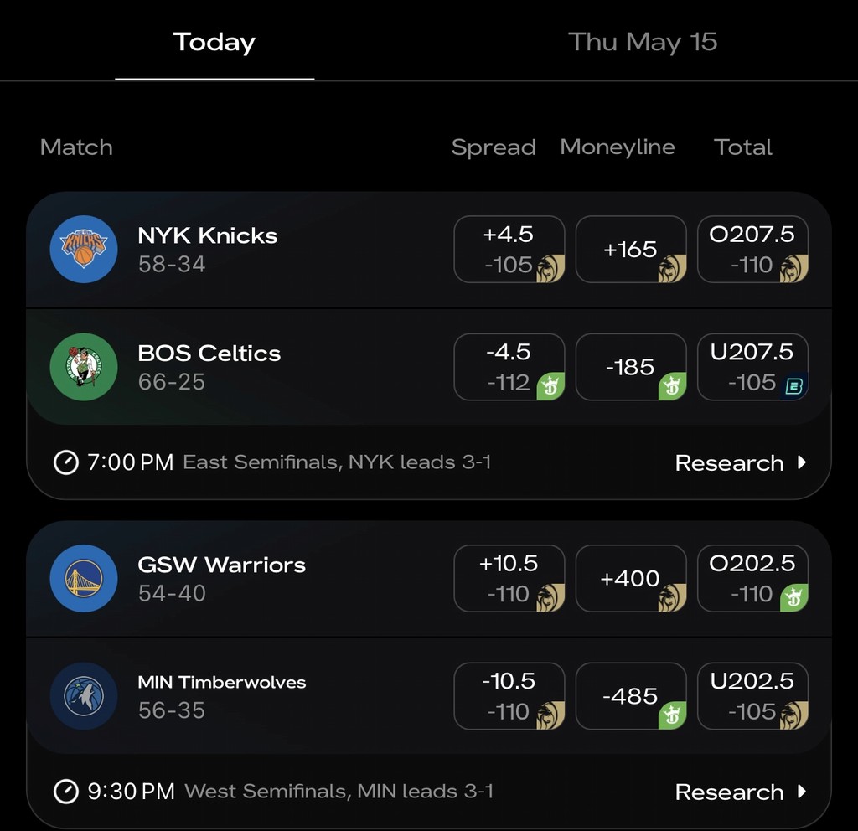Select the Under 202.5 total bet
Viewport: 858px width, 831px height.
[x=752, y=696]
